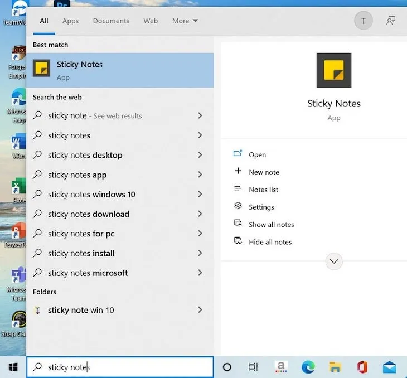Switch to the Documents search tab
The image size is (407, 378).
pyautogui.click(x=111, y=21)
